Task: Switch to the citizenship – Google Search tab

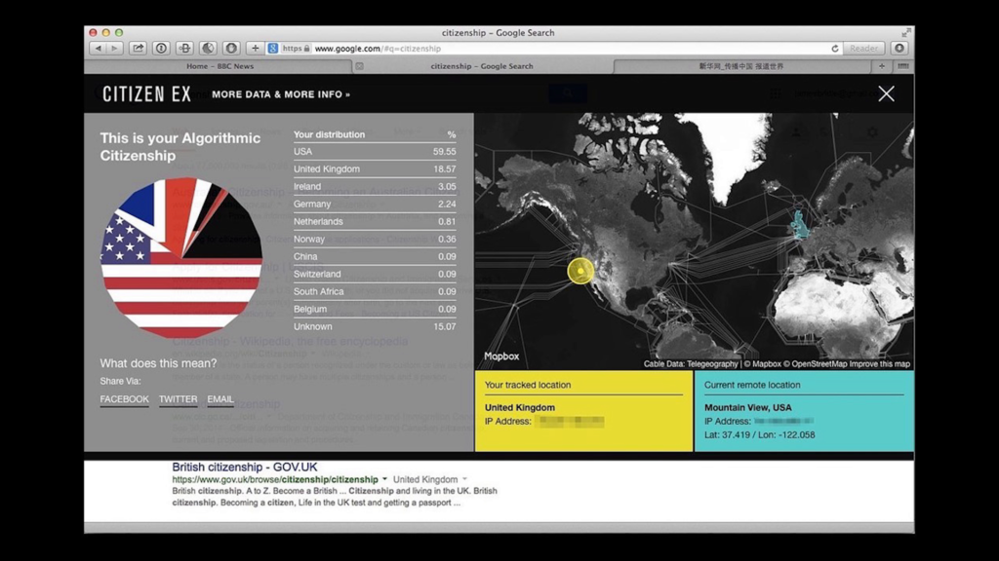Action: pyautogui.click(x=482, y=66)
